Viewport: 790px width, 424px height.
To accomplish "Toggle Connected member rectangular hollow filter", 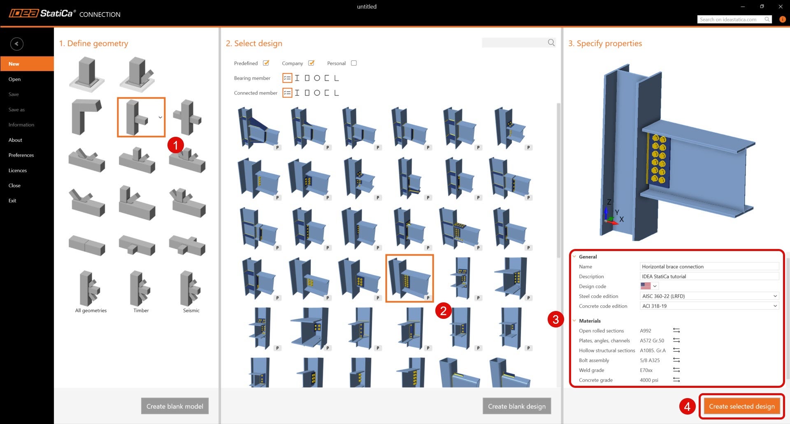I will tap(307, 93).
